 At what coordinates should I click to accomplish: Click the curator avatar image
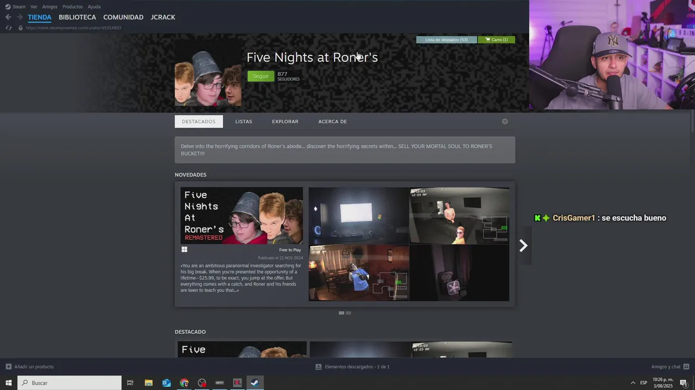pyautogui.click(x=208, y=74)
